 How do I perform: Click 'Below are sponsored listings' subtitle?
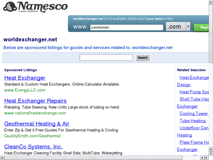[88, 48]
